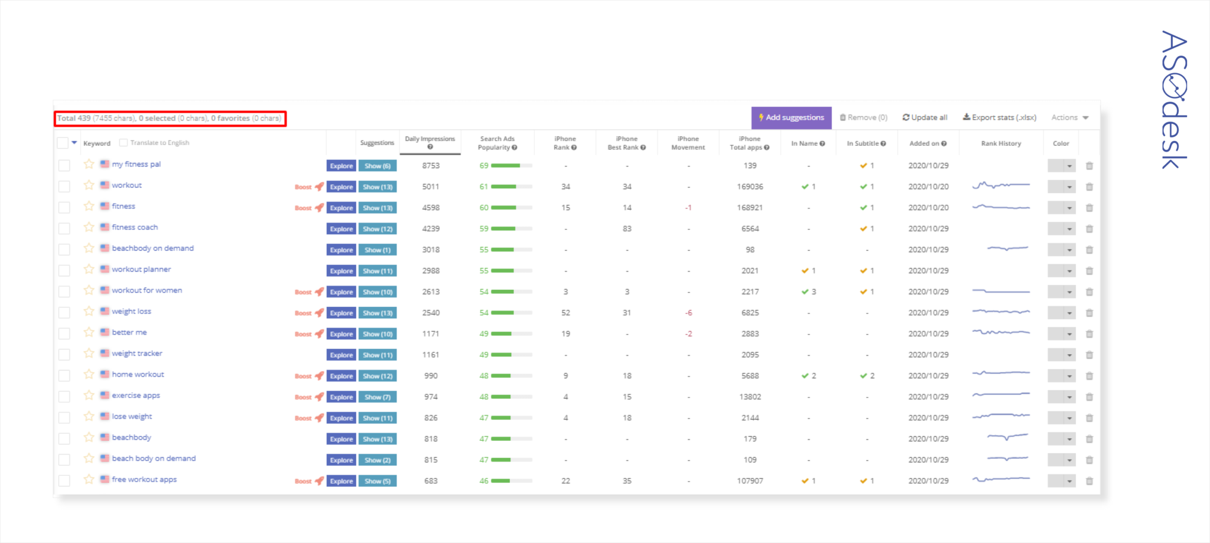
Task: Open the Actions dropdown menu
Action: 1069,117
